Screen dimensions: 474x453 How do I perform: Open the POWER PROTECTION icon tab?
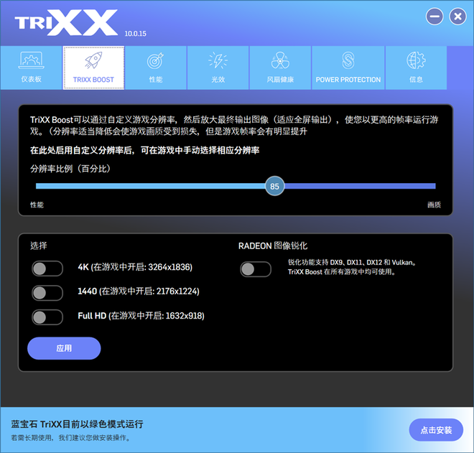coord(348,62)
